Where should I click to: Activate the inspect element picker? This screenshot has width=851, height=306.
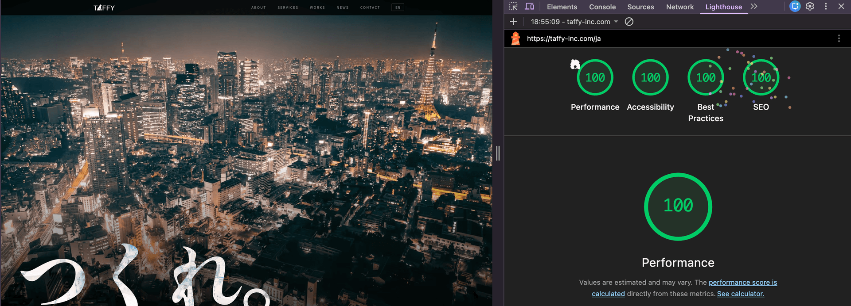point(513,7)
